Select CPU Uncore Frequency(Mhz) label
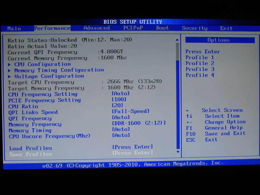The height and width of the screenshot is (195, 260). [50, 136]
